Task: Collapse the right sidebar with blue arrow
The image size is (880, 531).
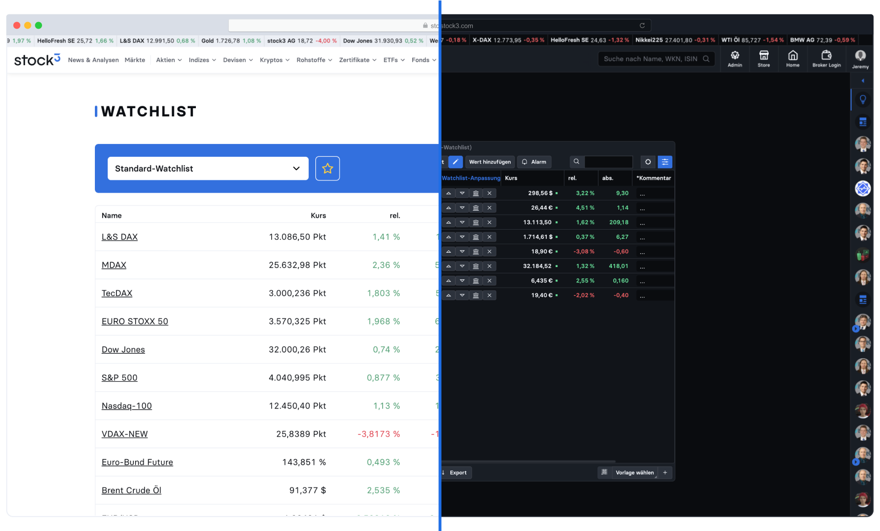Action: pos(863,80)
